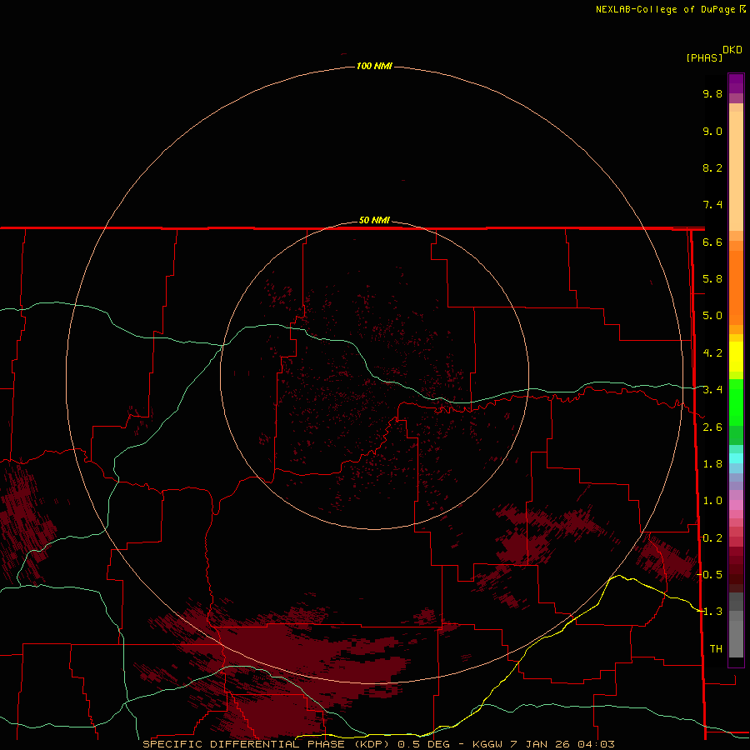
Task: Click the 2.6 legend value
Action: click(712, 427)
